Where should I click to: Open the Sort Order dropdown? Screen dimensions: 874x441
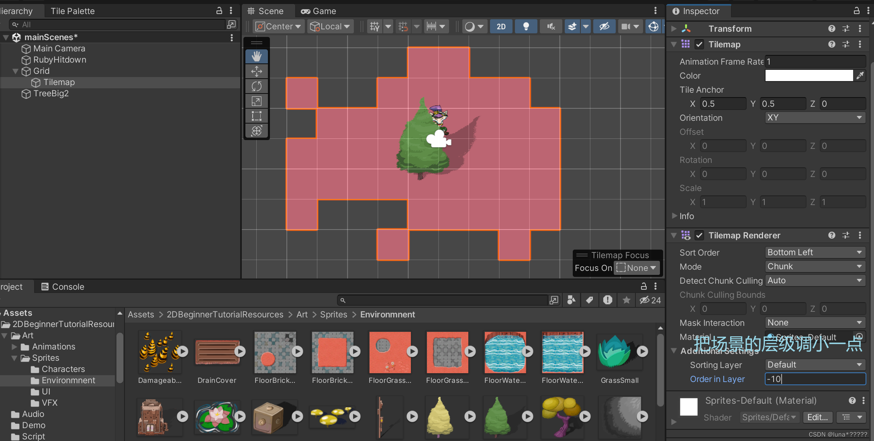pyautogui.click(x=815, y=252)
